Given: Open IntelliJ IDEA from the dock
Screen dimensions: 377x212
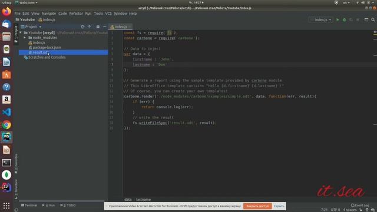Looking at the screenshot, I should pos(6,187).
